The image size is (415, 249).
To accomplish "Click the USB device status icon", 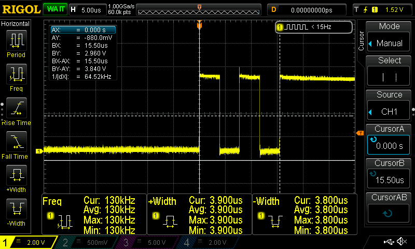I will 390,242.
